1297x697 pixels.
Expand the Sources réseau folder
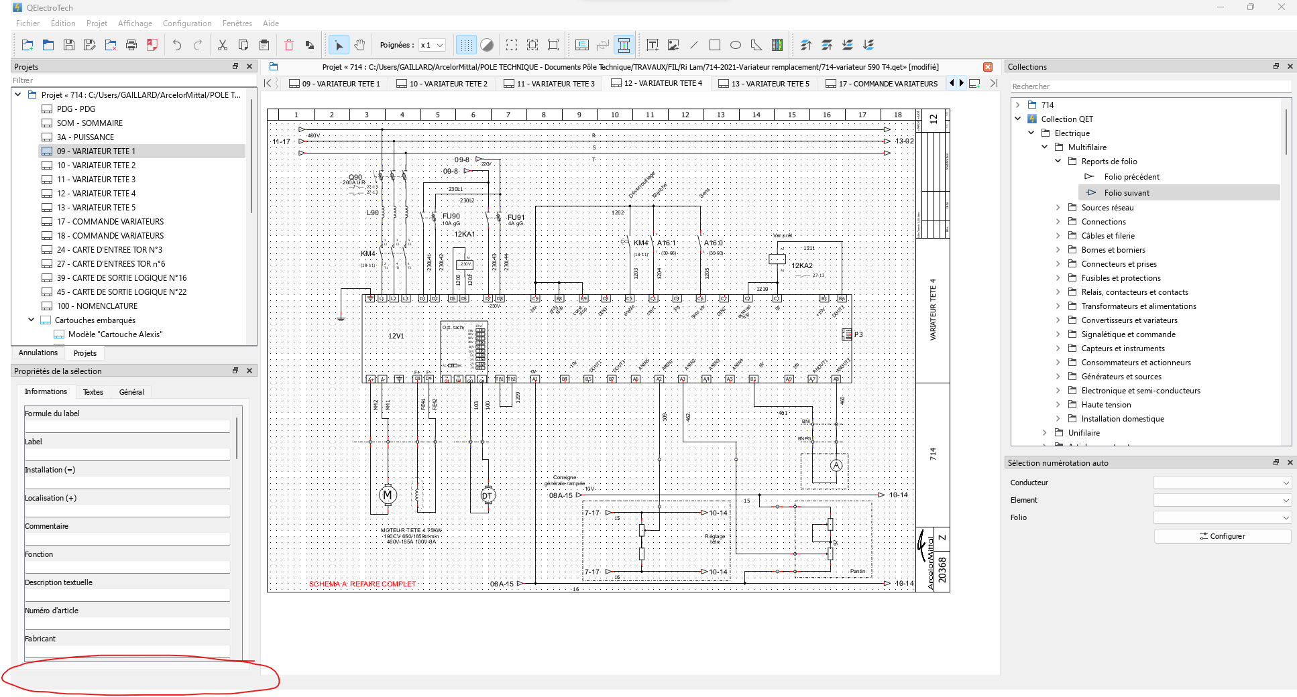tap(1058, 208)
